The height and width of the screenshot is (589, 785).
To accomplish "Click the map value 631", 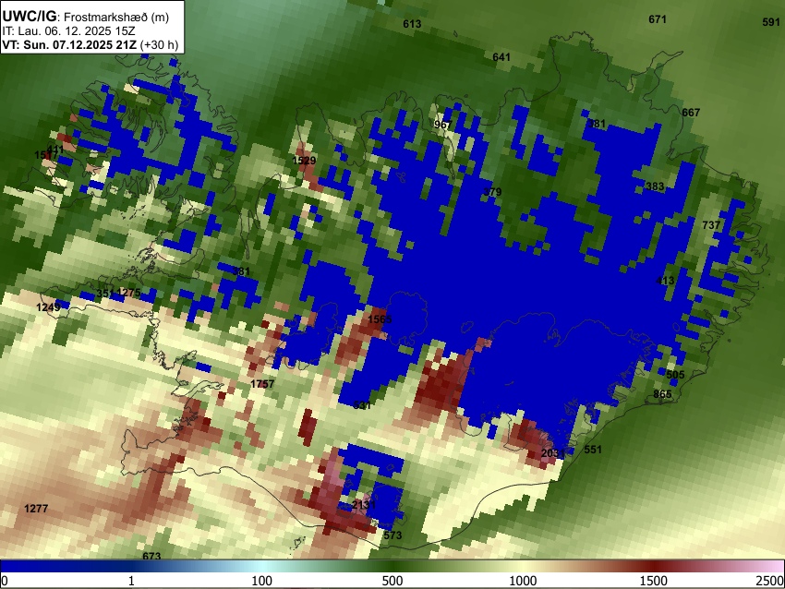I will coord(362,405).
